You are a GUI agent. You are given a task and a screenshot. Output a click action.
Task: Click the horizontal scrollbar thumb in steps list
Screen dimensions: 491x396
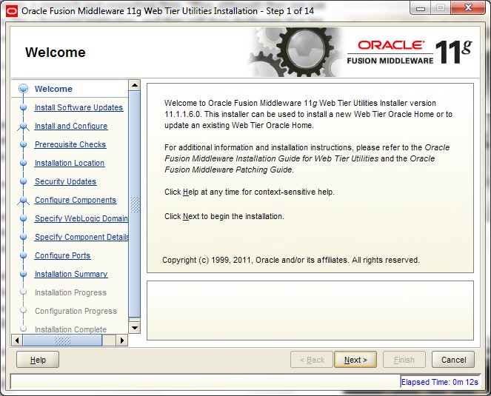pos(62,340)
